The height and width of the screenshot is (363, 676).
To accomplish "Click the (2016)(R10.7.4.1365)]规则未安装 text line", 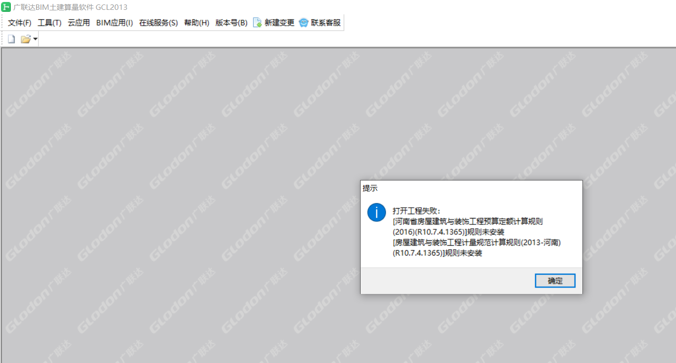I will [x=448, y=232].
